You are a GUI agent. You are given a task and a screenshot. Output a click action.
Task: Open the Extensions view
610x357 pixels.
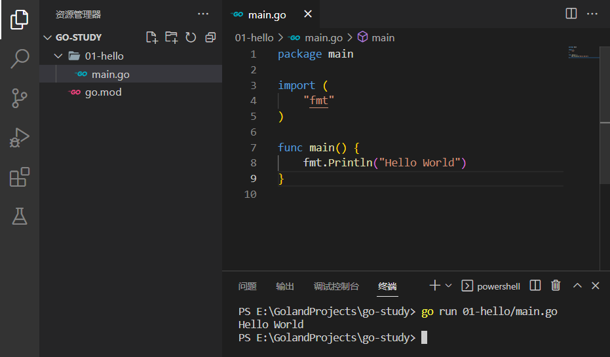point(20,177)
